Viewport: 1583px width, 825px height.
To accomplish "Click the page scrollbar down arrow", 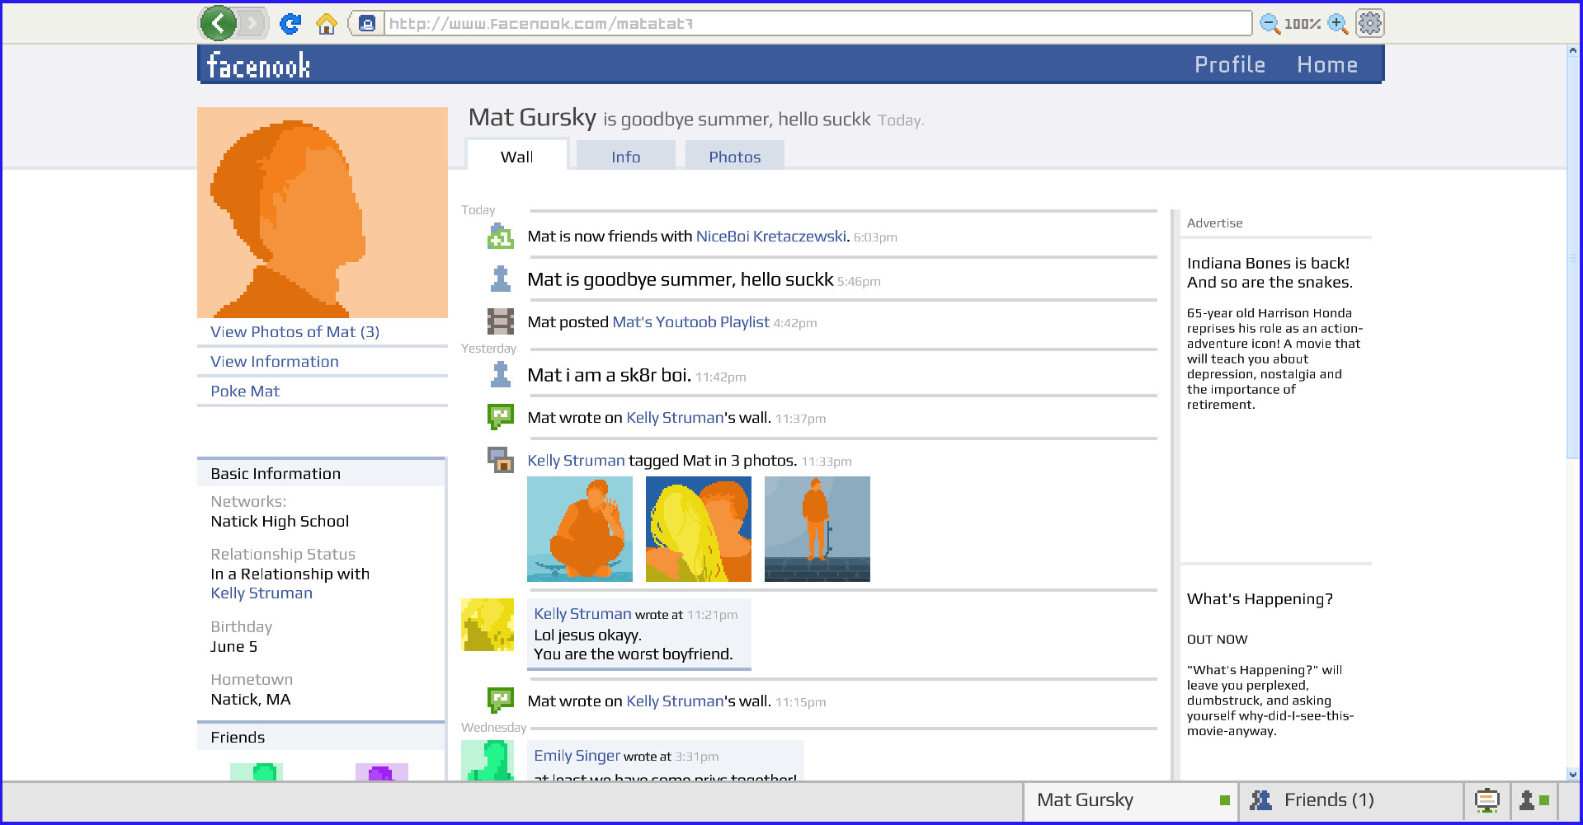I will (x=1572, y=775).
